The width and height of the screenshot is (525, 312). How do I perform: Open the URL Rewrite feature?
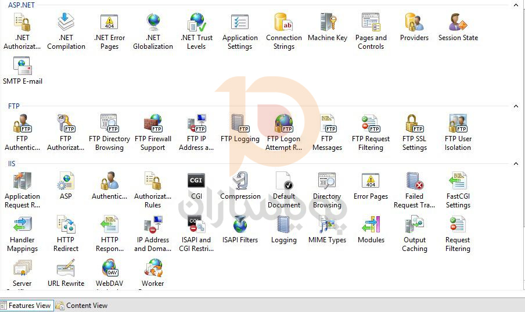coord(66,273)
